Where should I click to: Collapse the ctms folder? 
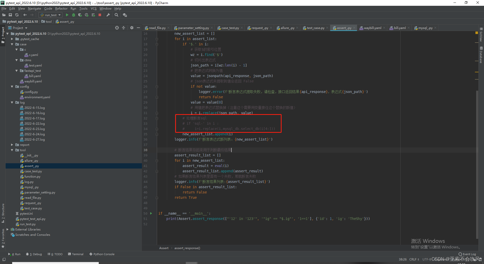pos(16,60)
